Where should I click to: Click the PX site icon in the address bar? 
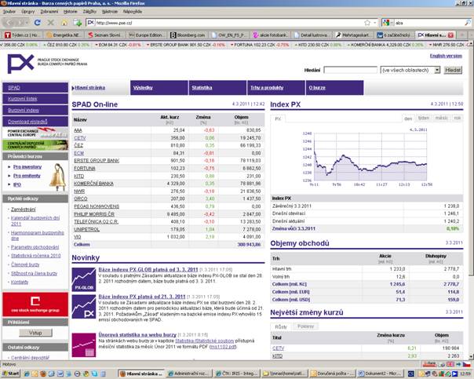[91, 23]
